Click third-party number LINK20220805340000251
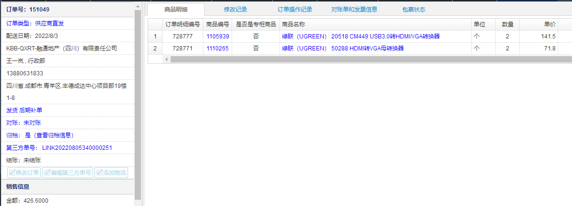Screen dimensions: 572x206 77,147
